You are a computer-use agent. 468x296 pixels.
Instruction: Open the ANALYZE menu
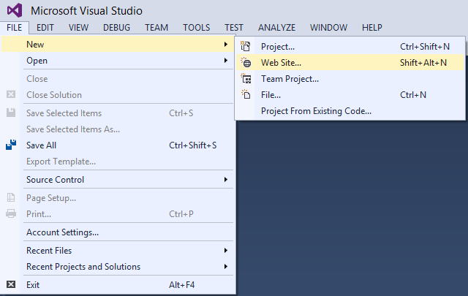pyautogui.click(x=276, y=28)
